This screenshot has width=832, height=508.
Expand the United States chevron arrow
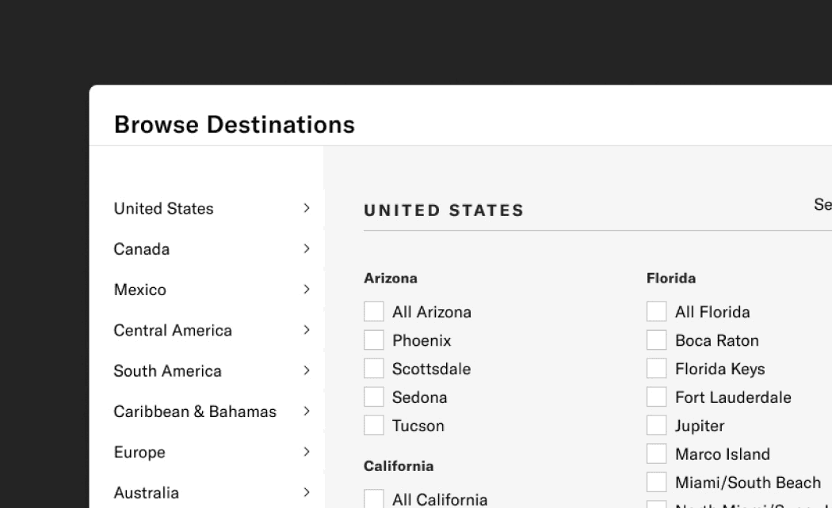[307, 208]
